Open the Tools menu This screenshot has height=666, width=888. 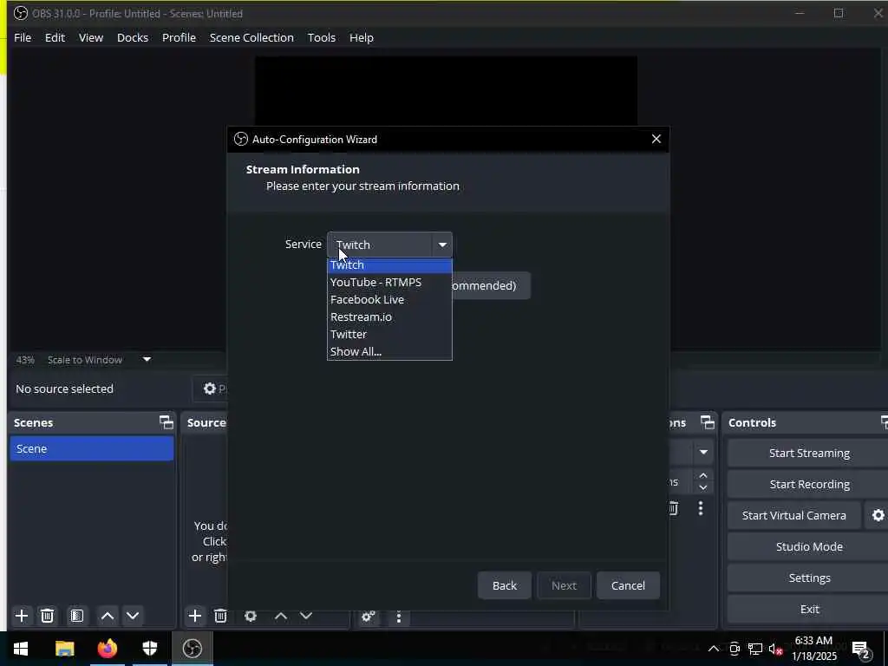(x=322, y=37)
